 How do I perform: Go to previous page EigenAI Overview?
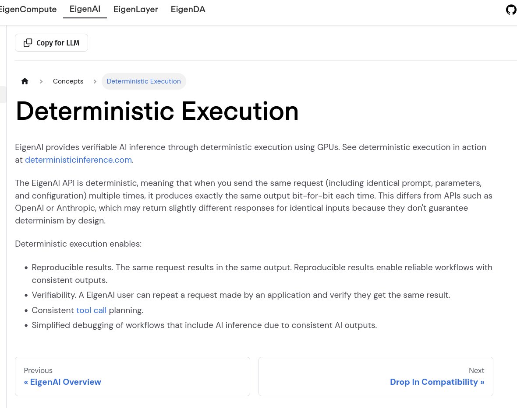point(133,377)
